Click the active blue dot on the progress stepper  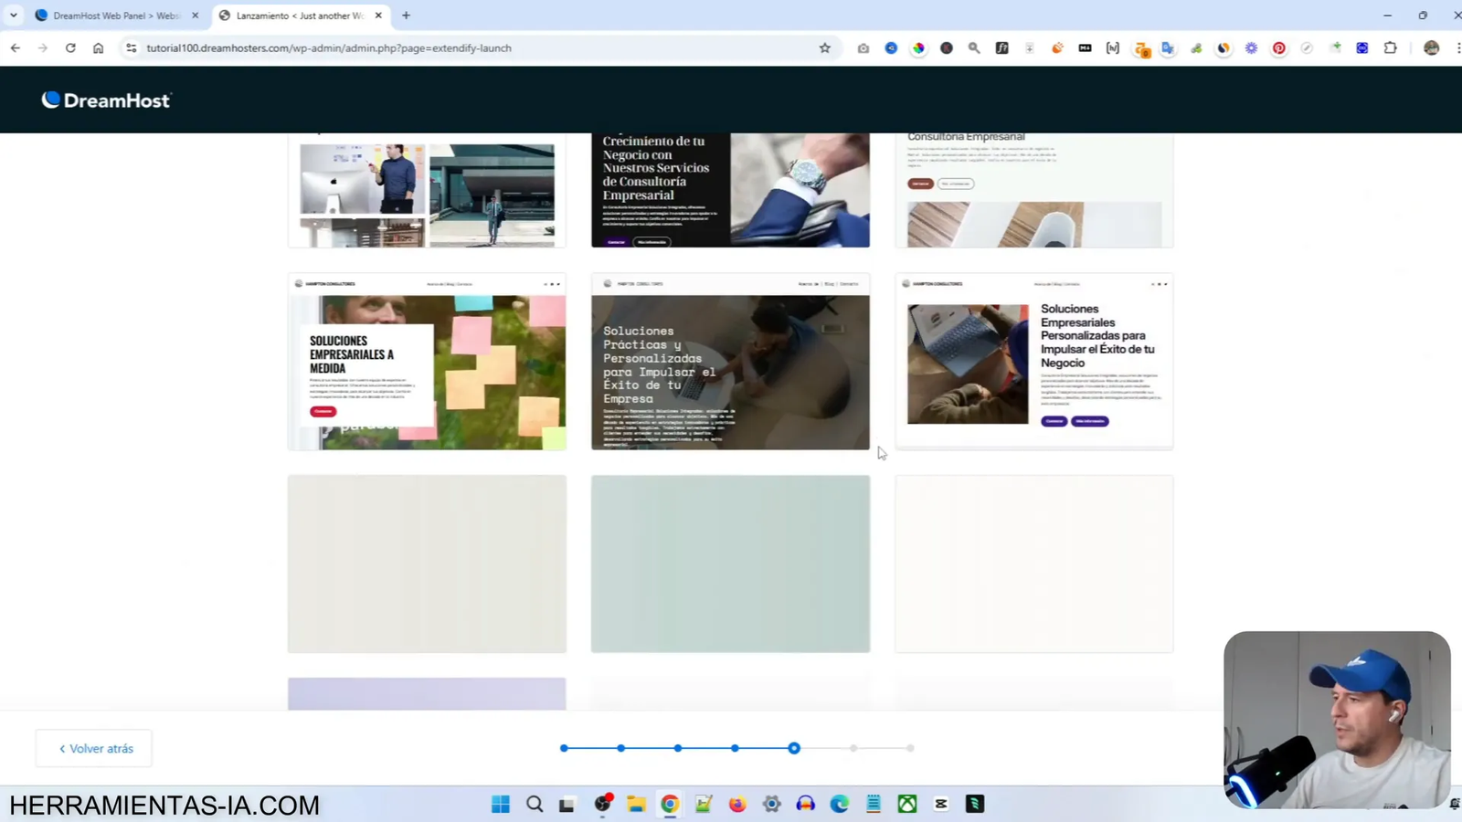(x=793, y=747)
